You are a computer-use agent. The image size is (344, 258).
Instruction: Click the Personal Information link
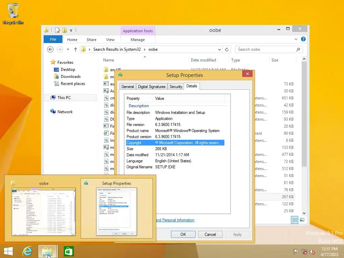pos(175,220)
